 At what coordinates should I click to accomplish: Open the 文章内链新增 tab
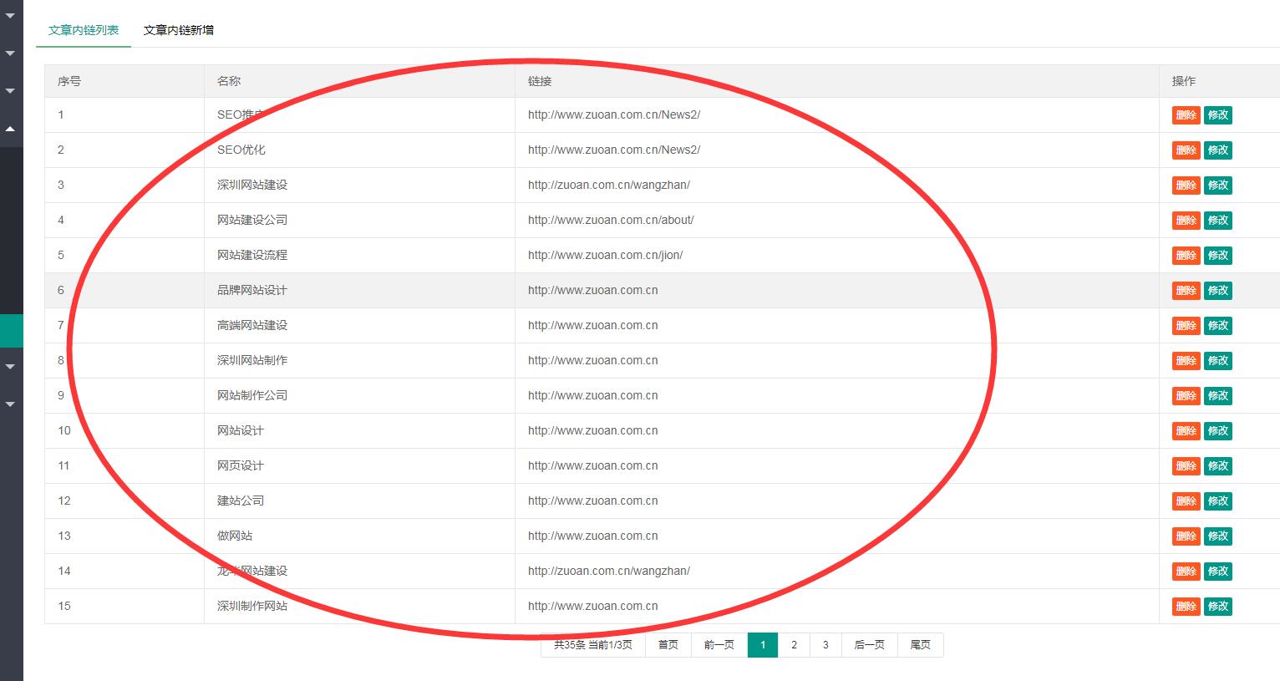point(179,30)
